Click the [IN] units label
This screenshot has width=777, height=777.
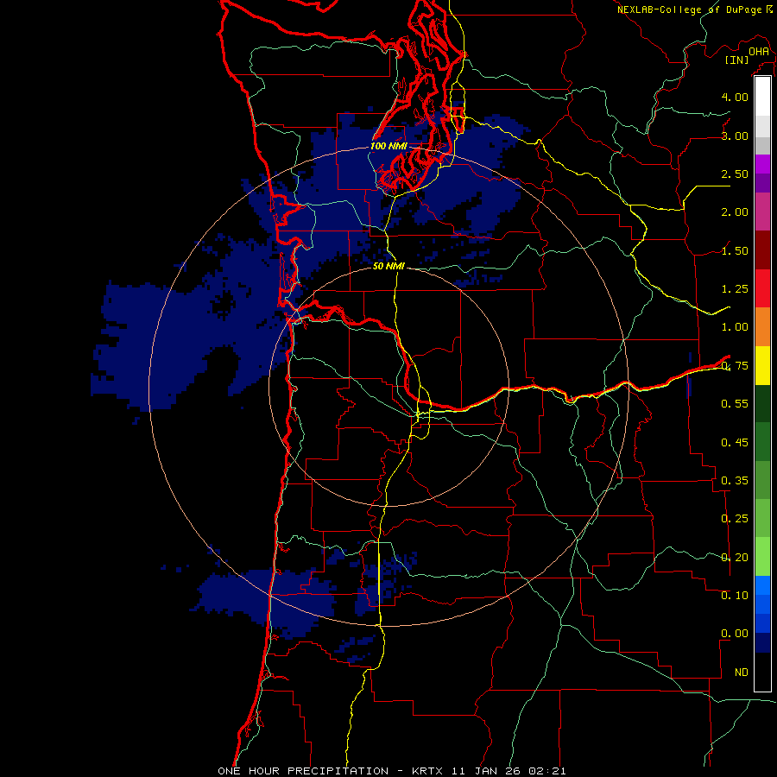[x=736, y=60]
